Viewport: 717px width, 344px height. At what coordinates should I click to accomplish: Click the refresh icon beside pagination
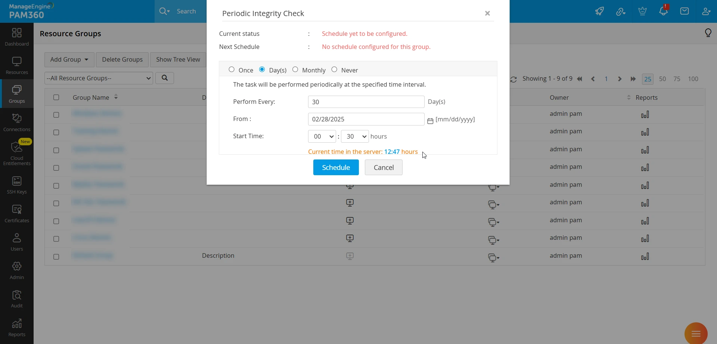pyautogui.click(x=513, y=79)
